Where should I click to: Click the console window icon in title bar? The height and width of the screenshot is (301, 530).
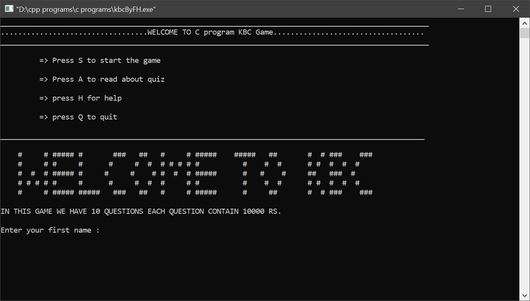9,9
